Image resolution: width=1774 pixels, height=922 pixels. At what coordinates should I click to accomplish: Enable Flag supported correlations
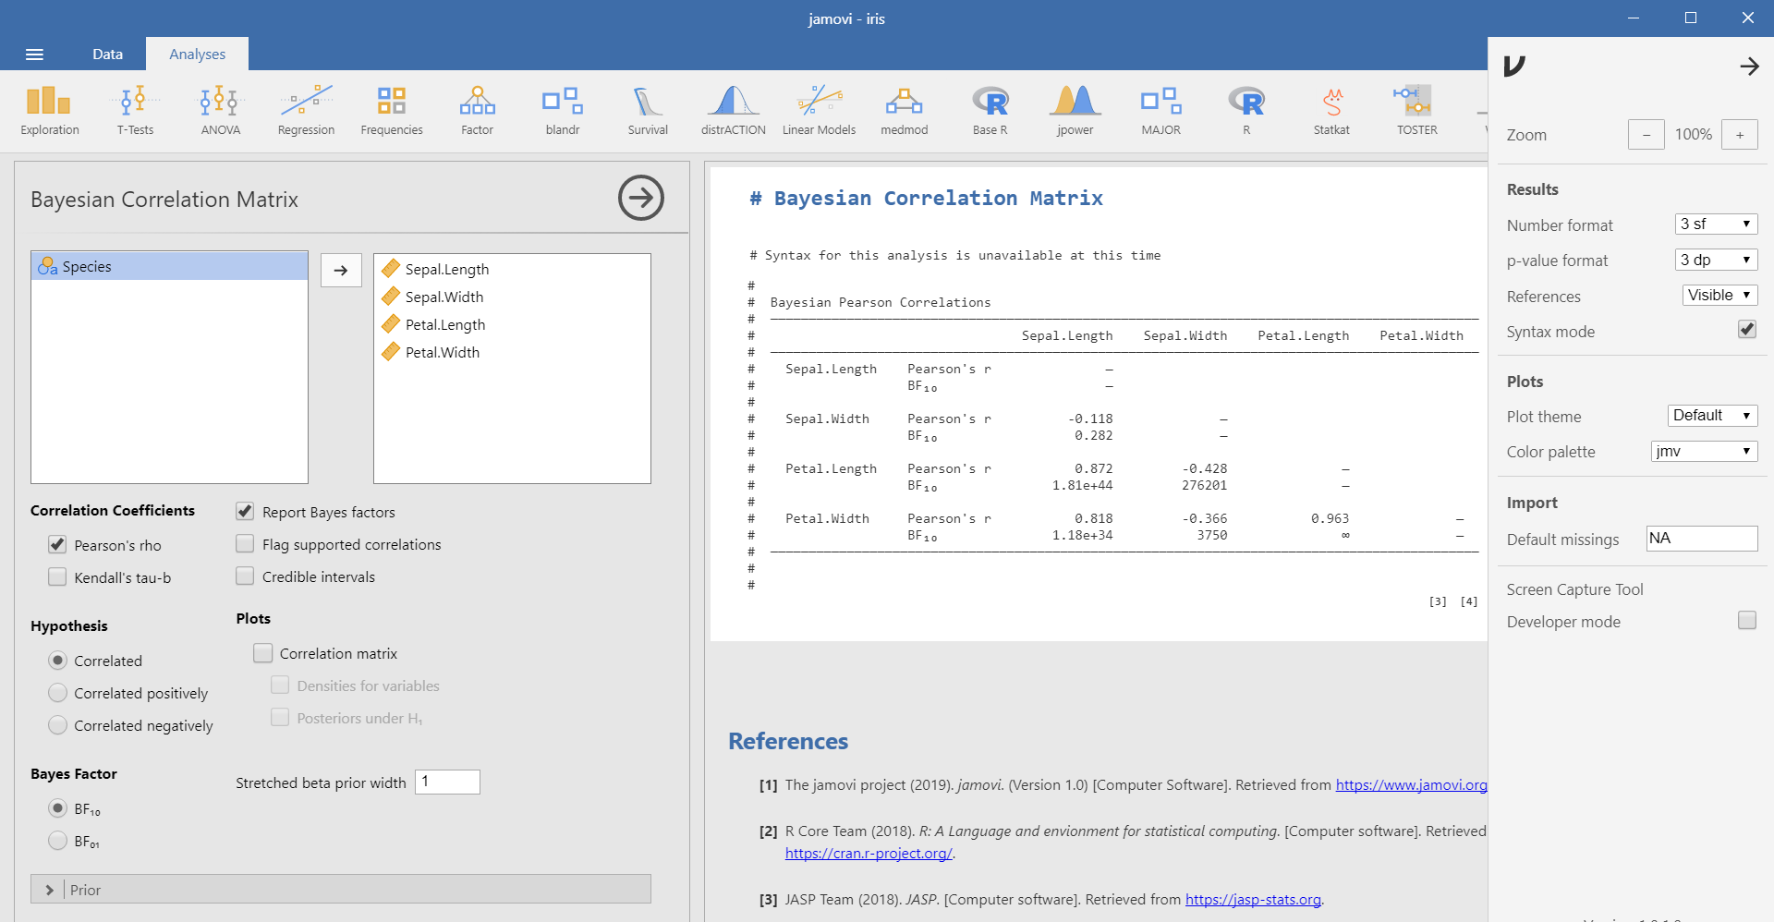click(245, 544)
